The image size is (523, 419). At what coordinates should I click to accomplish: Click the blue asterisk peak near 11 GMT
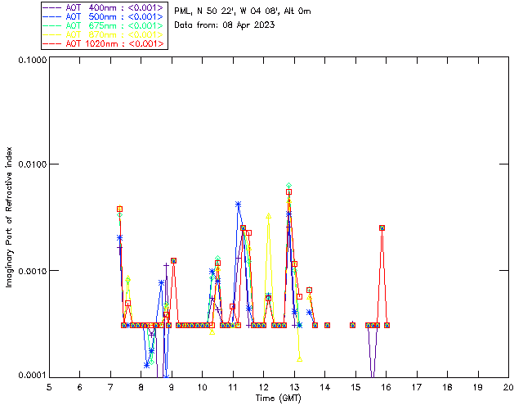tap(238, 204)
